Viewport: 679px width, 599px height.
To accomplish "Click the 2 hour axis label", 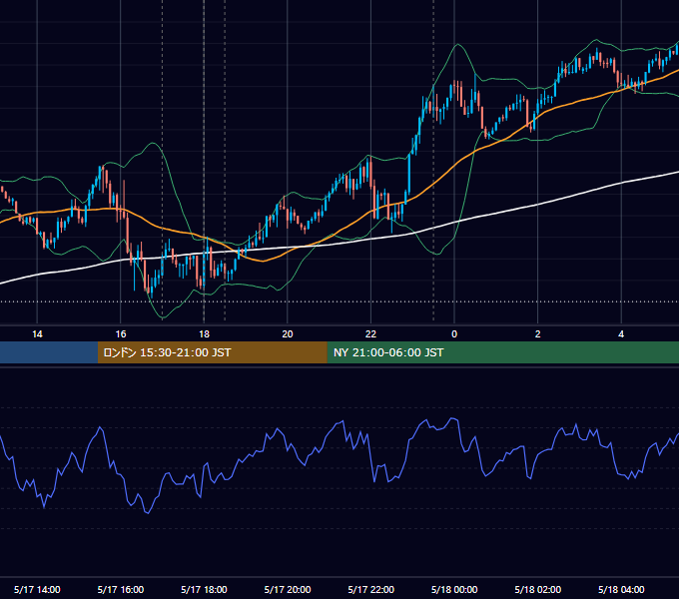I will tap(538, 334).
